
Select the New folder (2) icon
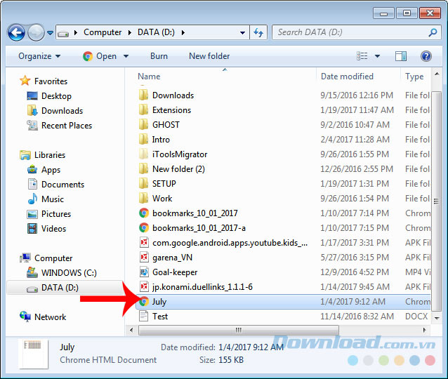(143, 168)
